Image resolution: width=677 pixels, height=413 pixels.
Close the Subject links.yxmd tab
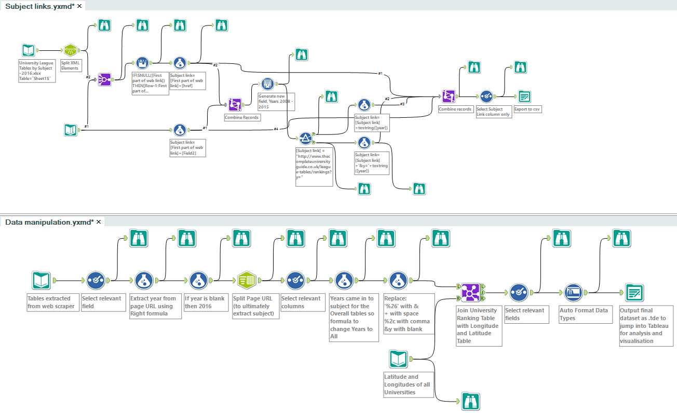coord(80,6)
